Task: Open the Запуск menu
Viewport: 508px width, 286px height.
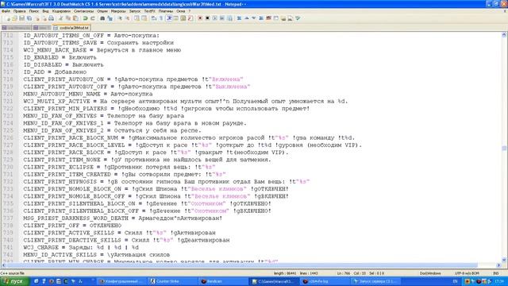Action: coord(135,11)
